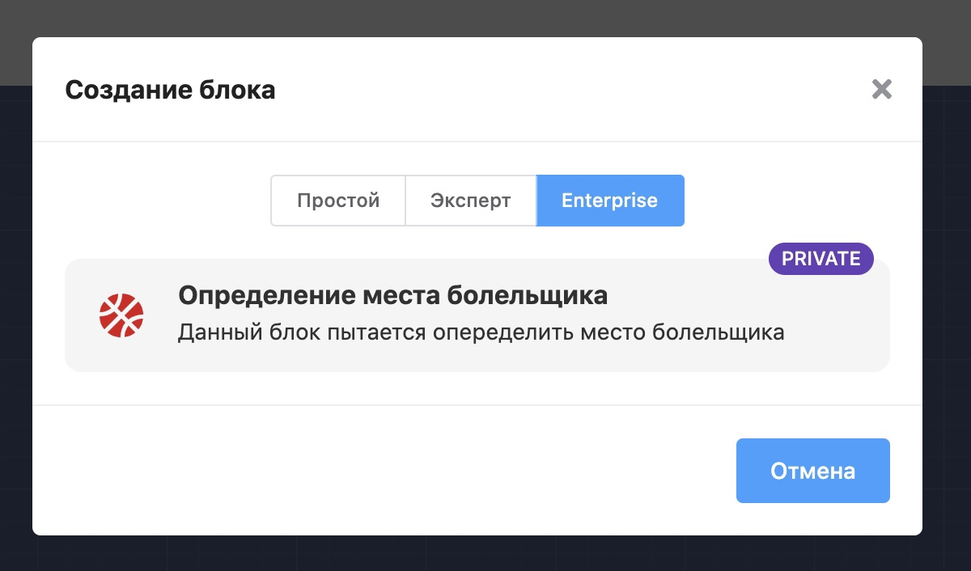
Task: Click the purple PRIVATE badge
Action: click(x=820, y=259)
